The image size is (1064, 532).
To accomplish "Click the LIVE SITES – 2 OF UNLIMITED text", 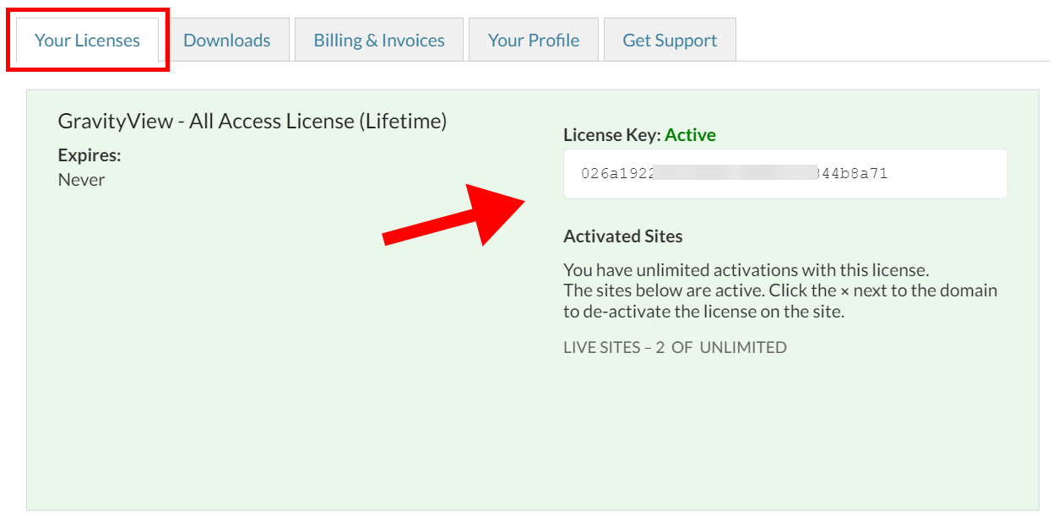I will coord(675,347).
